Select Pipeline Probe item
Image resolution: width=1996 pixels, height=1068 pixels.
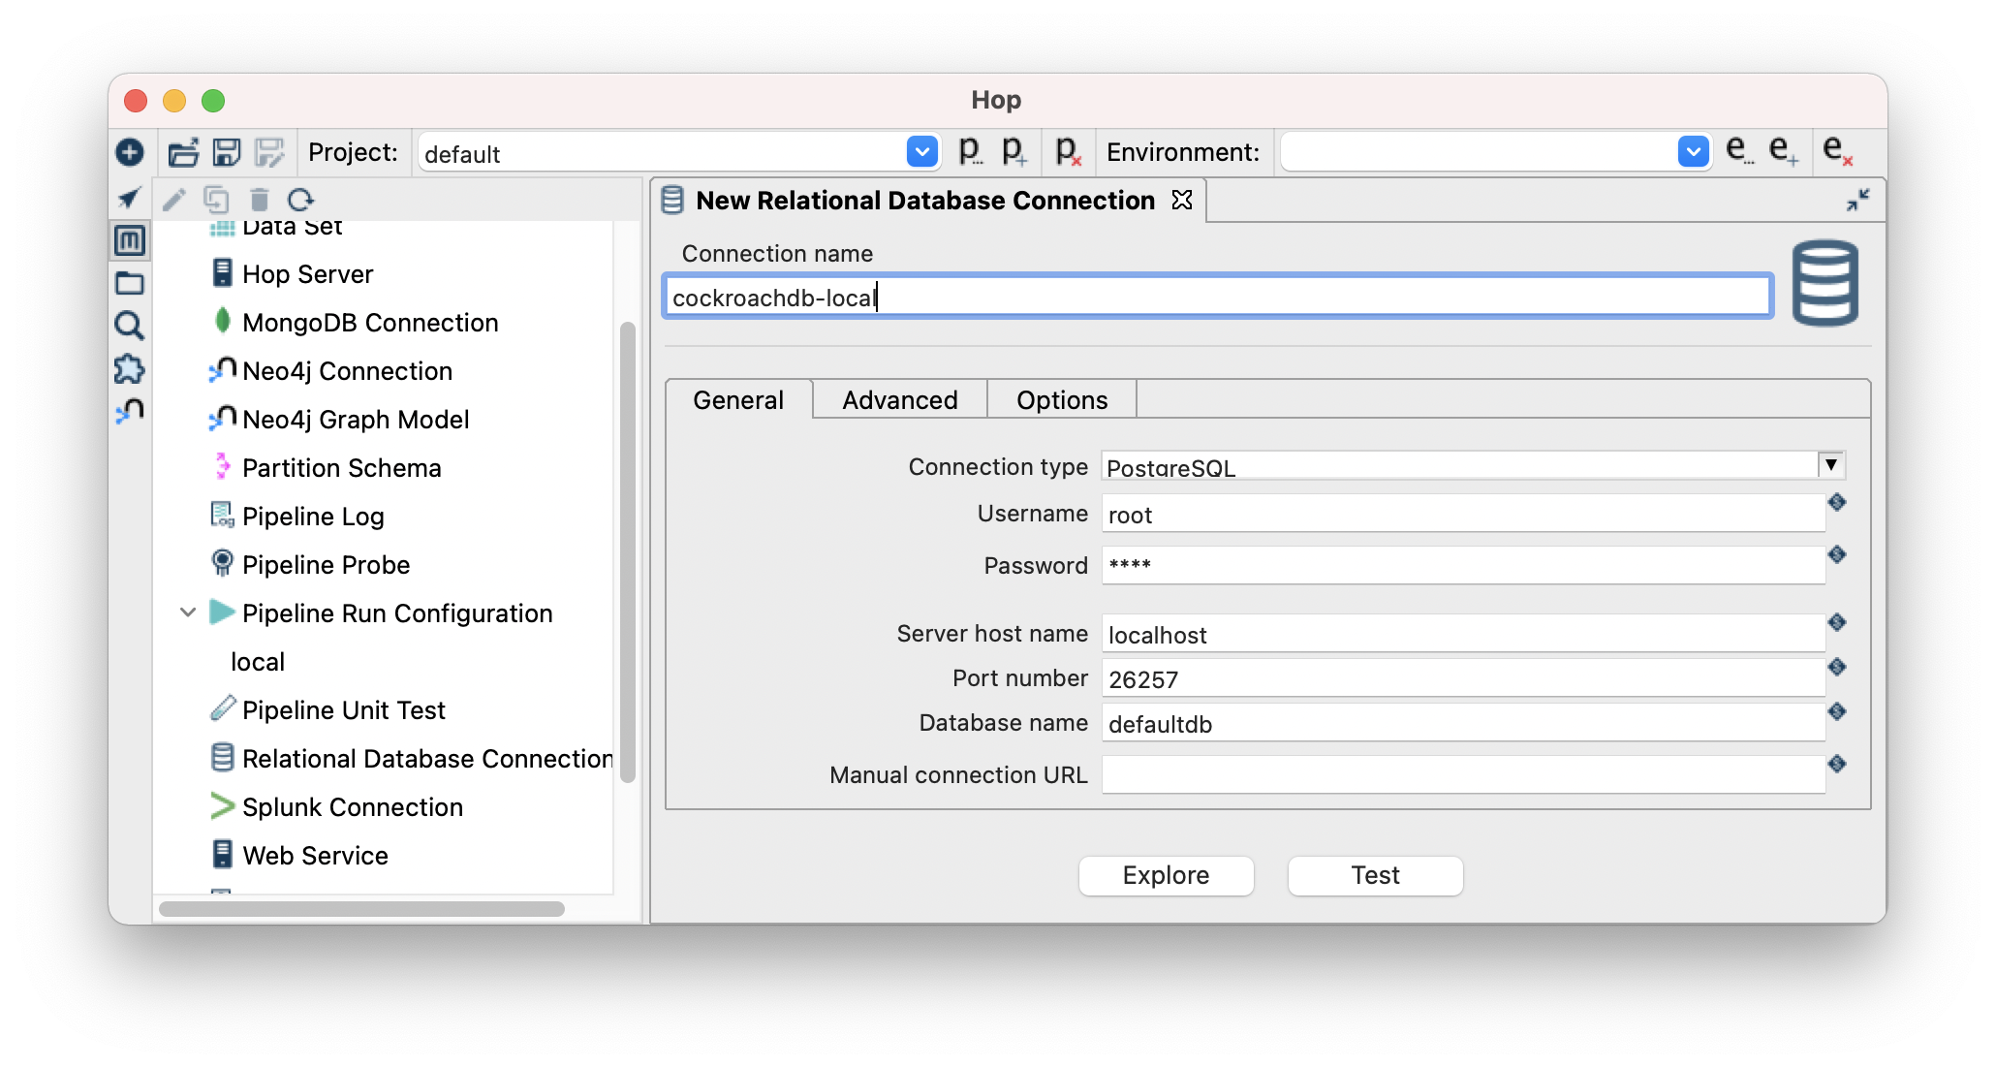click(326, 565)
